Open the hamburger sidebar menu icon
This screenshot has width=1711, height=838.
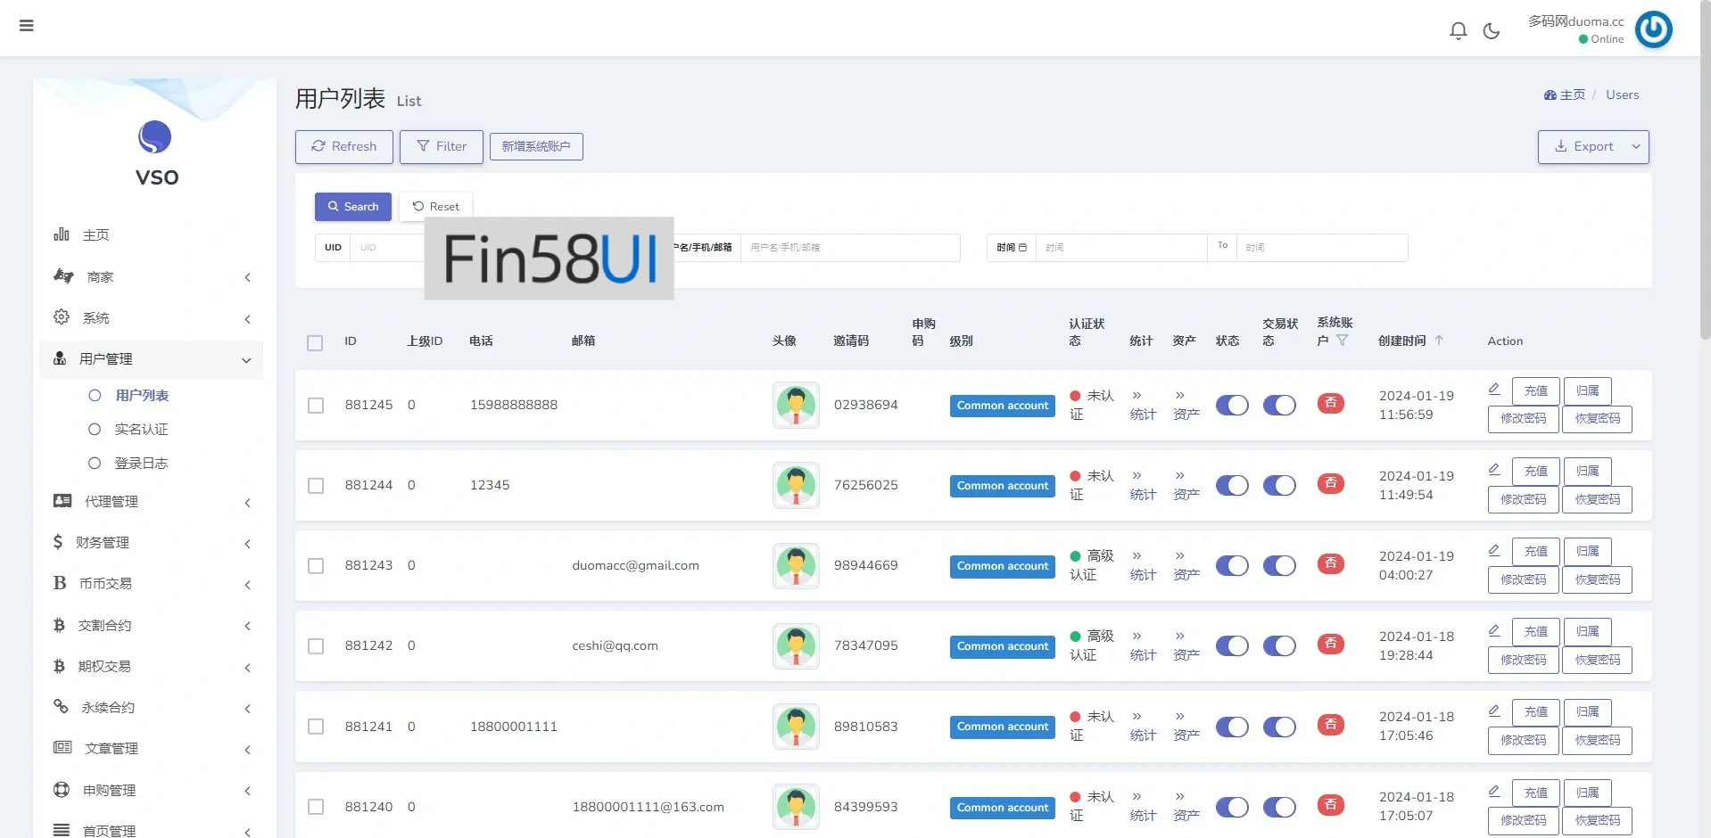point(27,26)
